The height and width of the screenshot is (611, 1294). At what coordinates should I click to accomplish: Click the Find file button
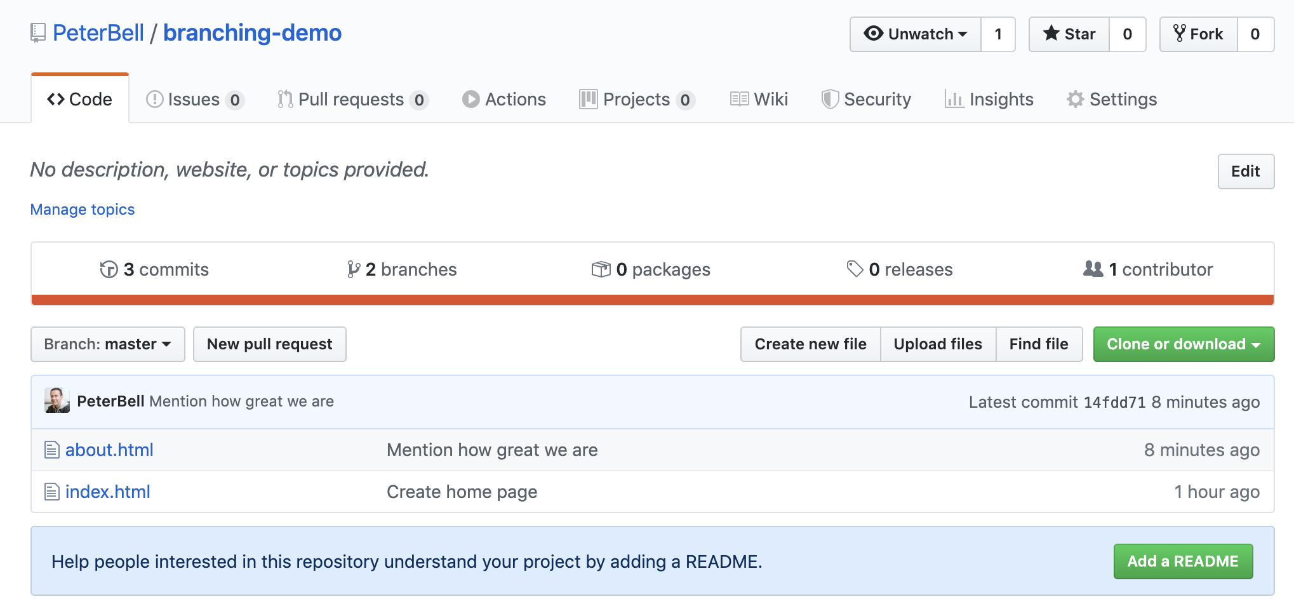tap(1039, 344)
